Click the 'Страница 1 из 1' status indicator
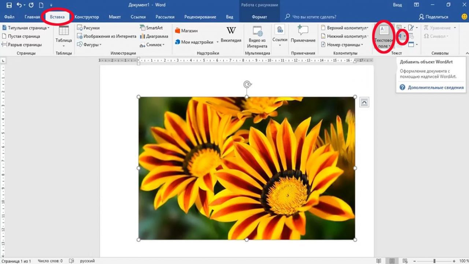 [x=16, y=261]
